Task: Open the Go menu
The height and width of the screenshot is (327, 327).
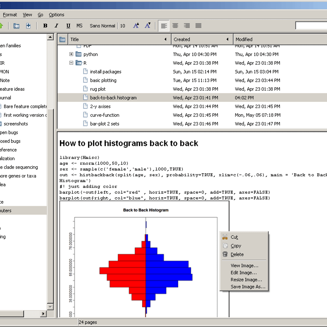Action: pyautogui.click(x=40, y=15)
